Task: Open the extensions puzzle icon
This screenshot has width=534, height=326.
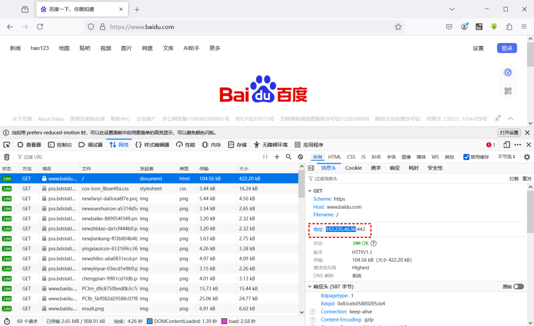Action: [509, 27]
